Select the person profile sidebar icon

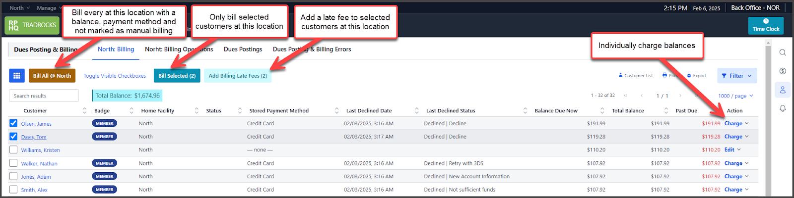pos(783,90)
